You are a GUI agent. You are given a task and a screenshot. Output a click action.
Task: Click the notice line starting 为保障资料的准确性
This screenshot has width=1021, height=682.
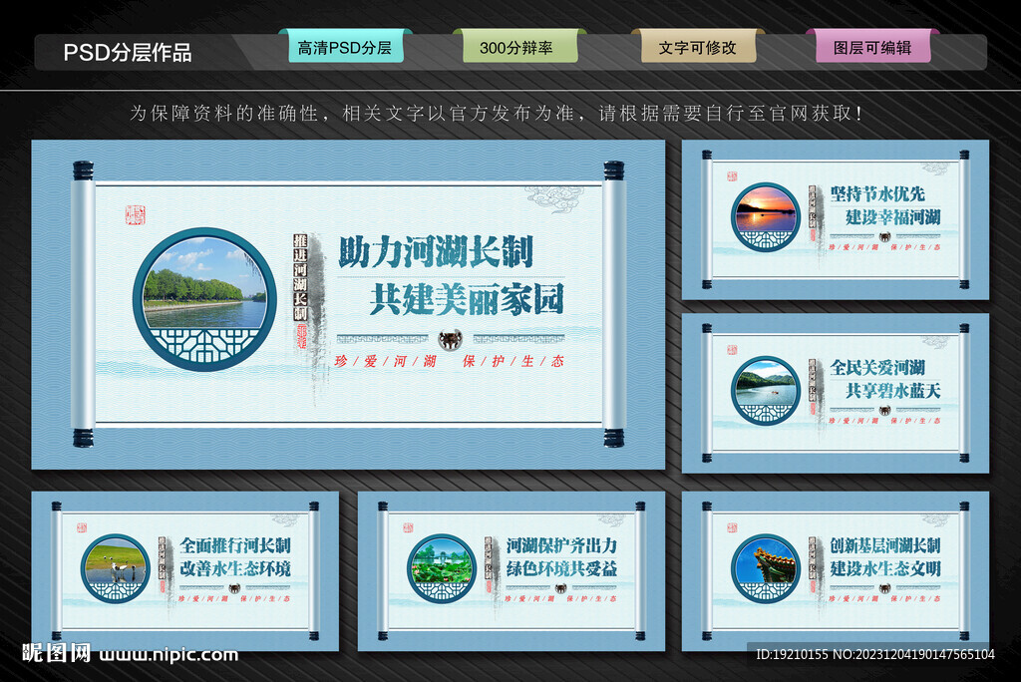point(497,114)
